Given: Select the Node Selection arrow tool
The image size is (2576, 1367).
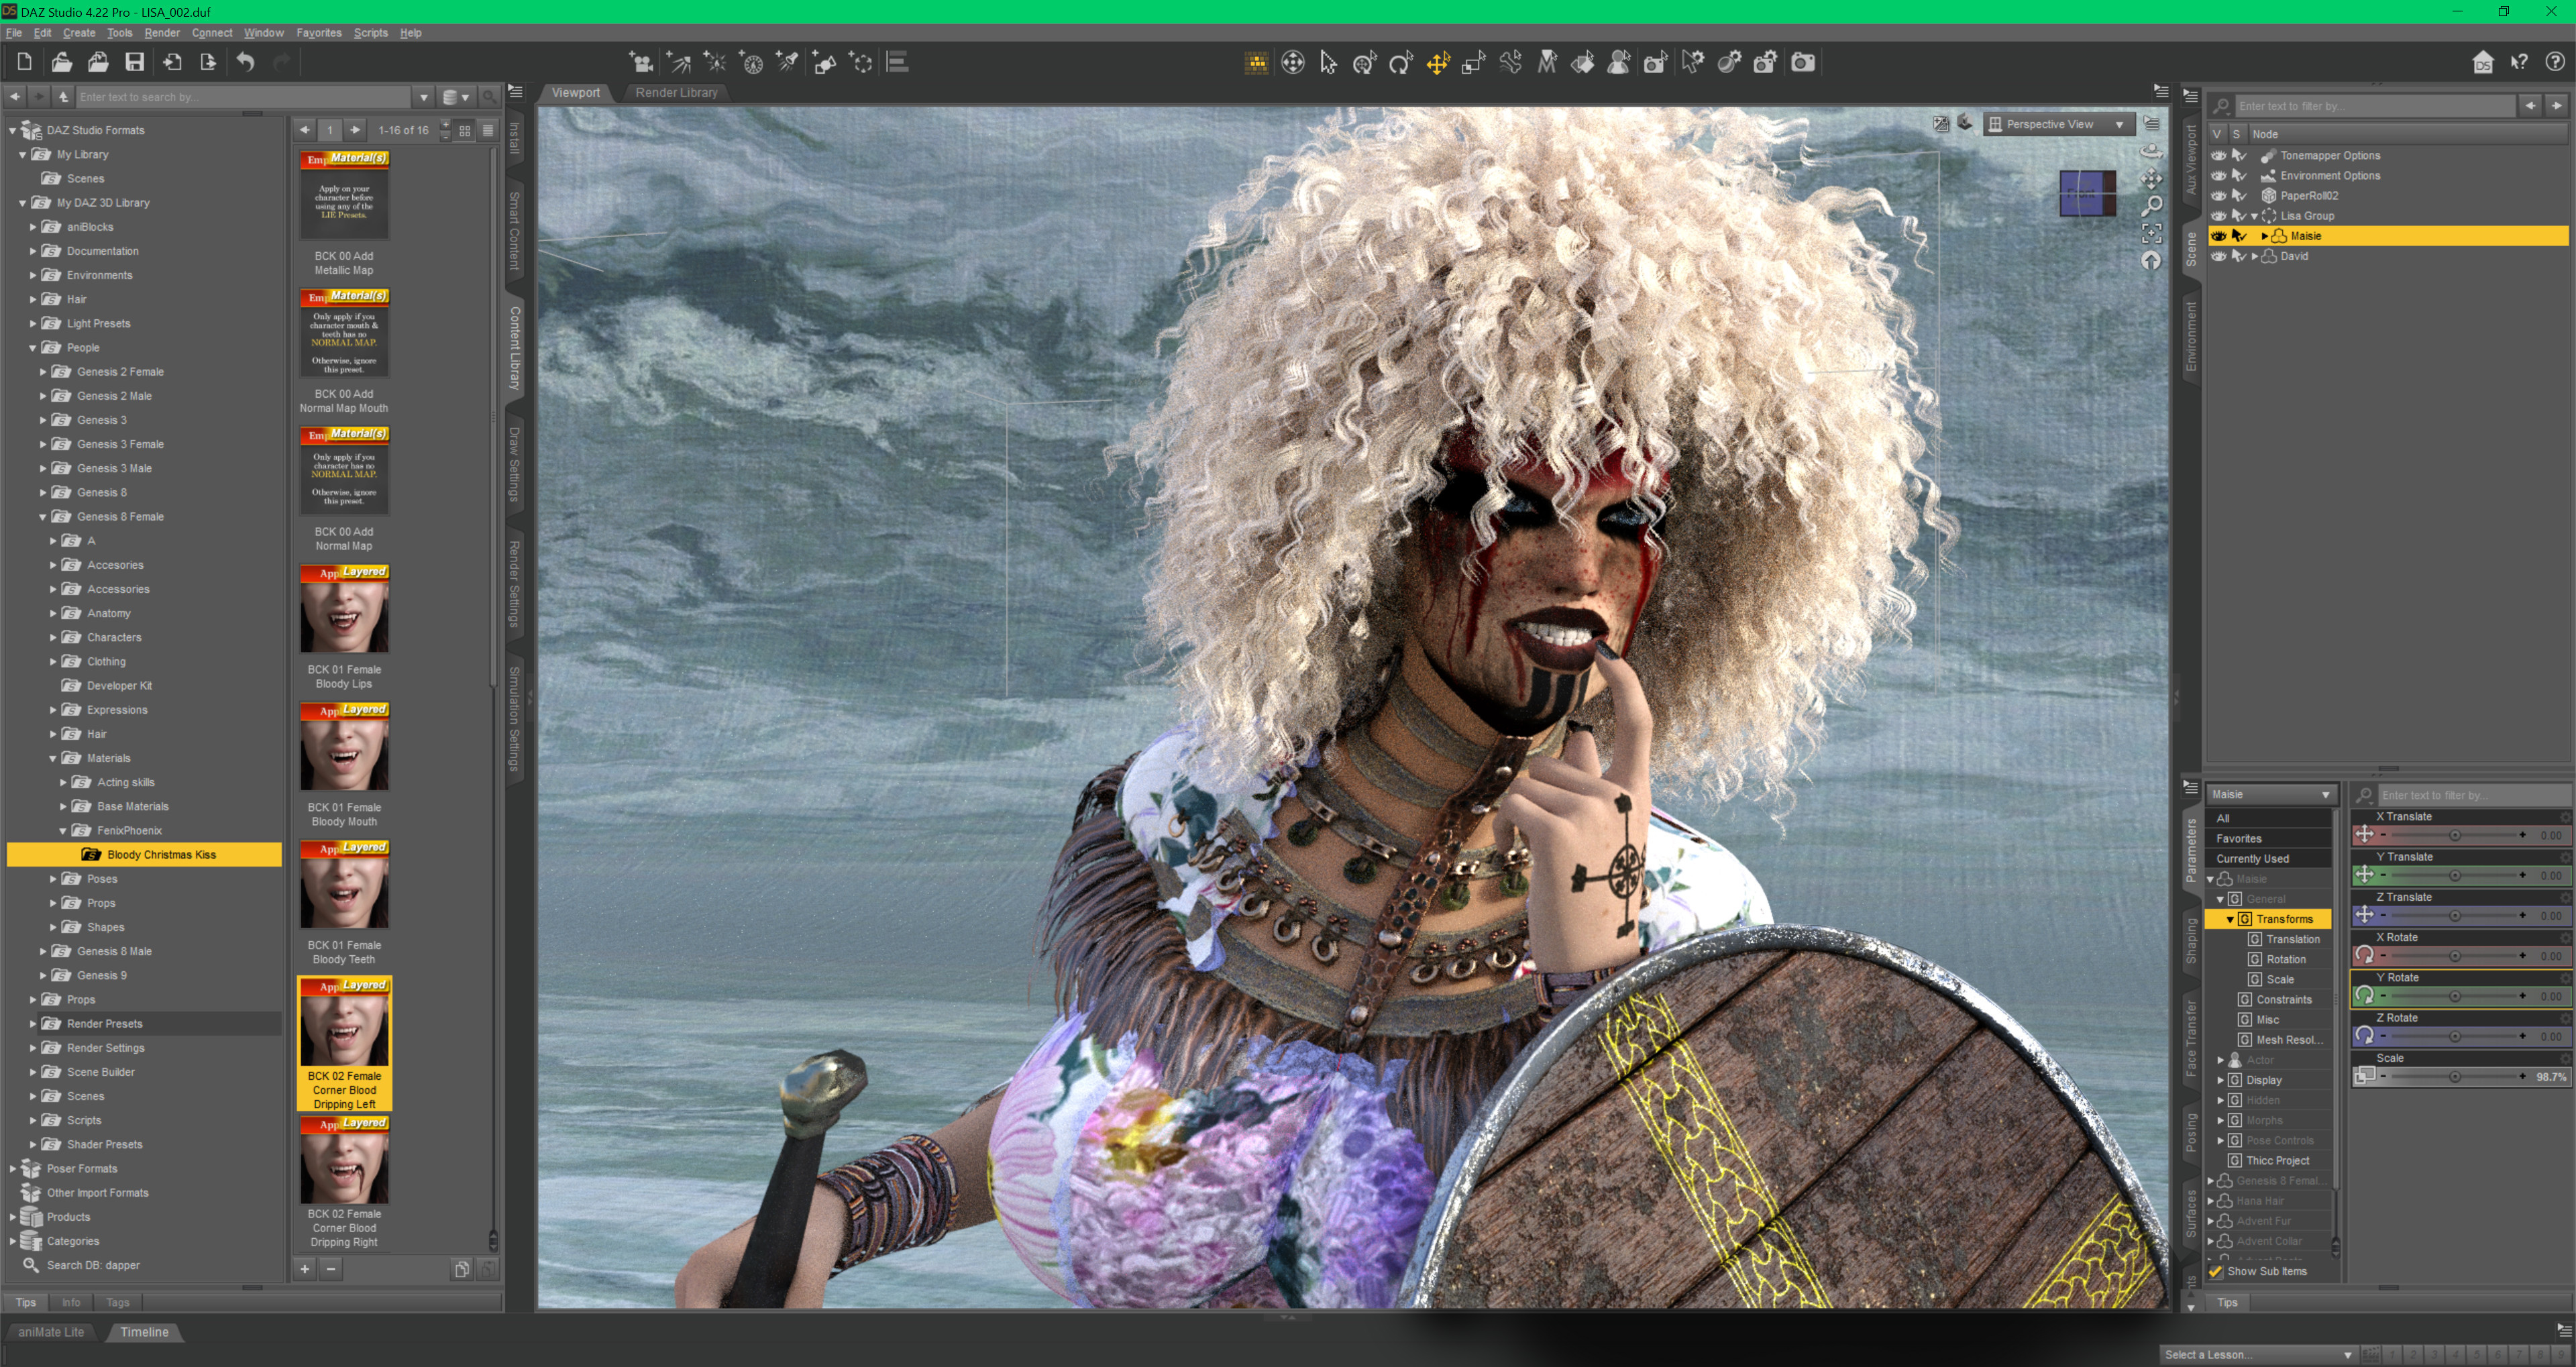Looking at the screenshot, I should [x=1329, y=63].
